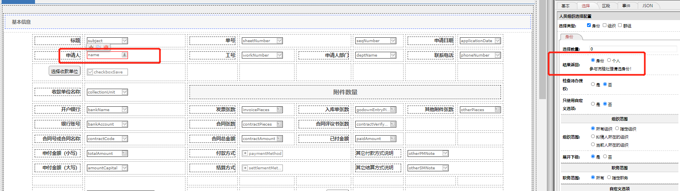Open the 事件 tab
Viewport: 680px width, 191px height.
[626, 6]
